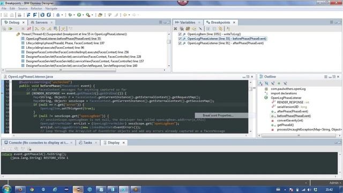Click the Terminate icon in Debug toolbar

coord(23,28)
